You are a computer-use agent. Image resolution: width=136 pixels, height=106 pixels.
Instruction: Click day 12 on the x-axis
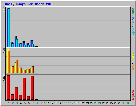pyautogui.click(x=52, y=103)
